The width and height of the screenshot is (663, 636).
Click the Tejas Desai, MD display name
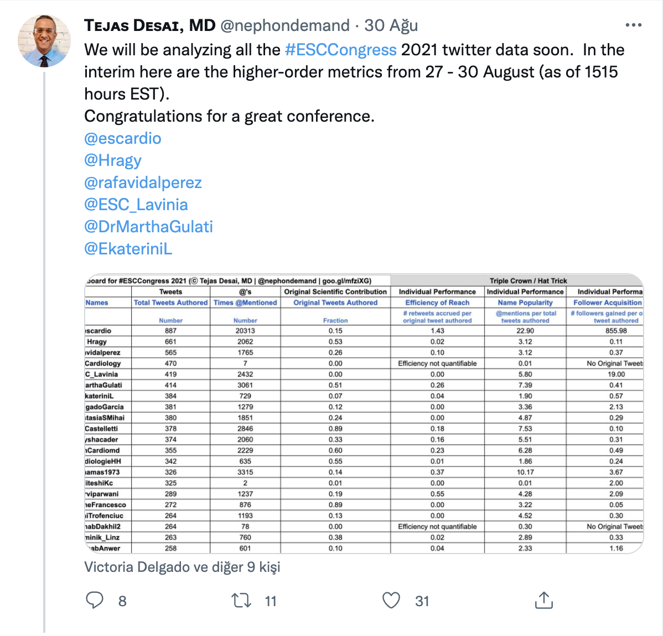tap(149, 25)
